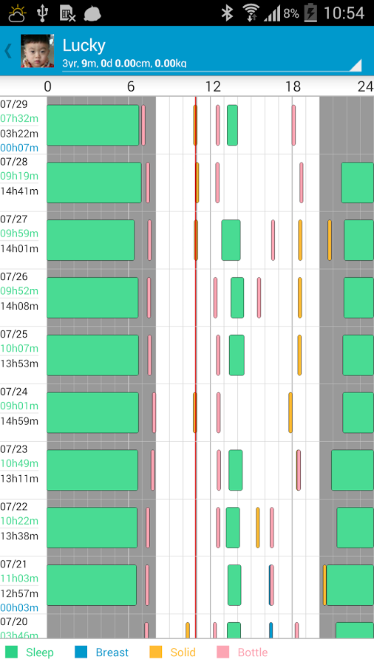This screenshot has height=665, width=374.
Task: Select the pink Bottle legend swatch
Action: [222, 652]
